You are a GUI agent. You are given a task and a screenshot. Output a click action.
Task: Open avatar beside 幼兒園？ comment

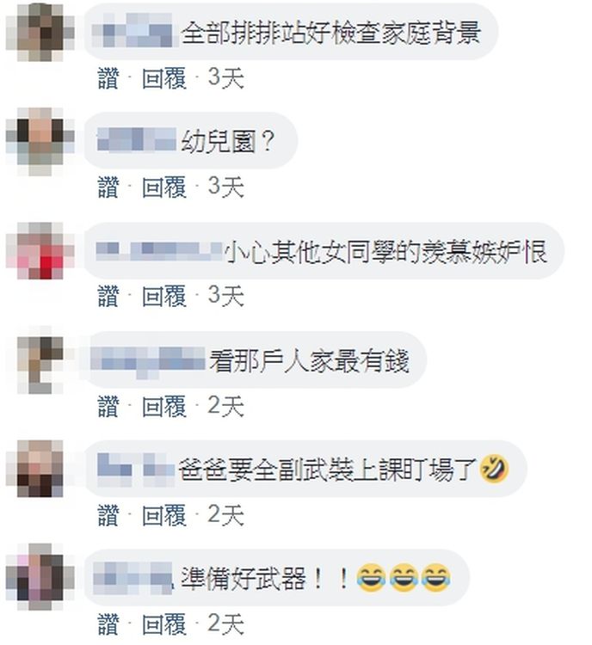pyautogui.click(x=40, y=142)
